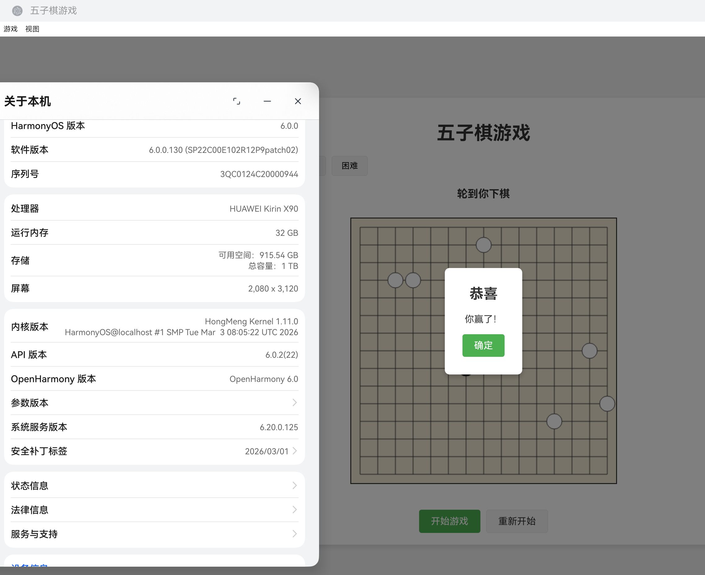Image resolution: width=705 pixels, height=575 pixels.
Task: Select the 困难 difficulty level
Action: click(349, 166)
